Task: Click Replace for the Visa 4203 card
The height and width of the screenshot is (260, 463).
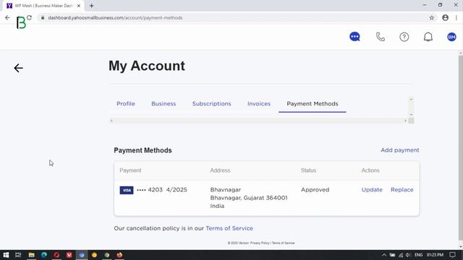Action: pos(402,189)
